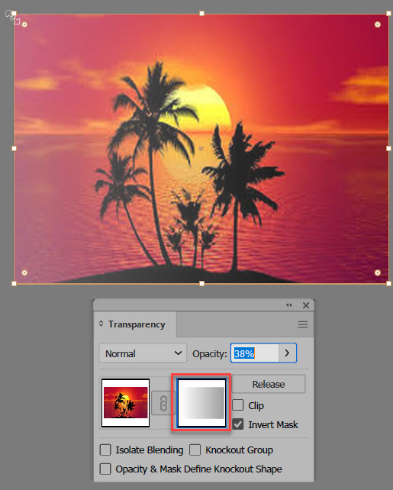Viewport: 393px width, 490px height.
Task: Enable the Clip checkbox
Action: point(238,405)
